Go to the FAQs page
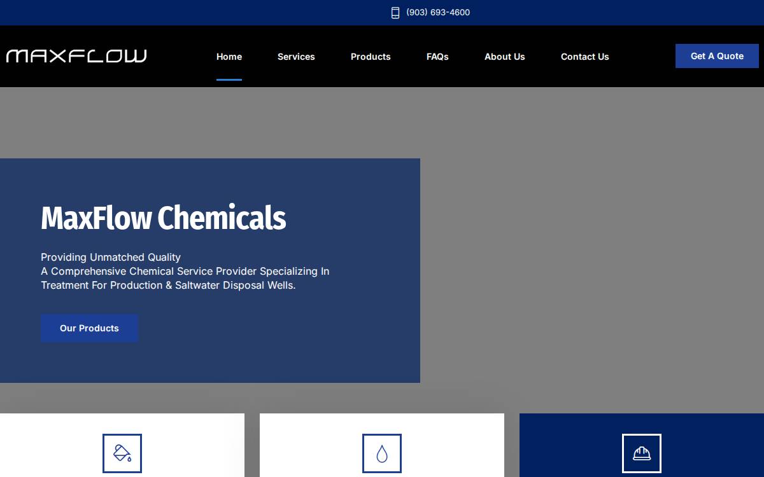764x477 pixels. pos(437,57)
